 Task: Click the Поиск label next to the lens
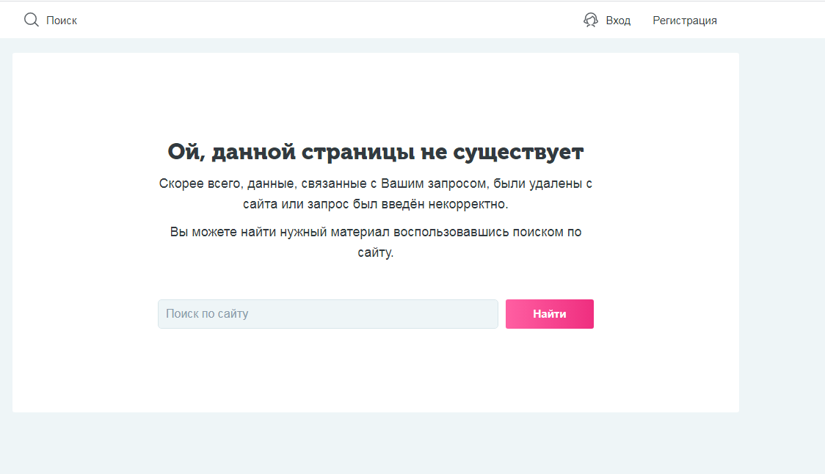(62, 20)
